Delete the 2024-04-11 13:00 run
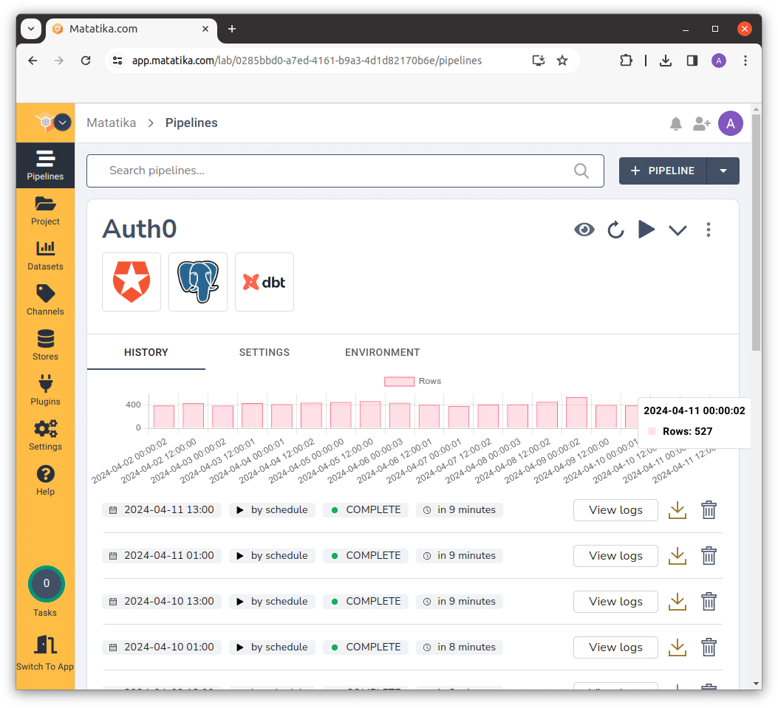778x708 pixels. coord(709,510)
